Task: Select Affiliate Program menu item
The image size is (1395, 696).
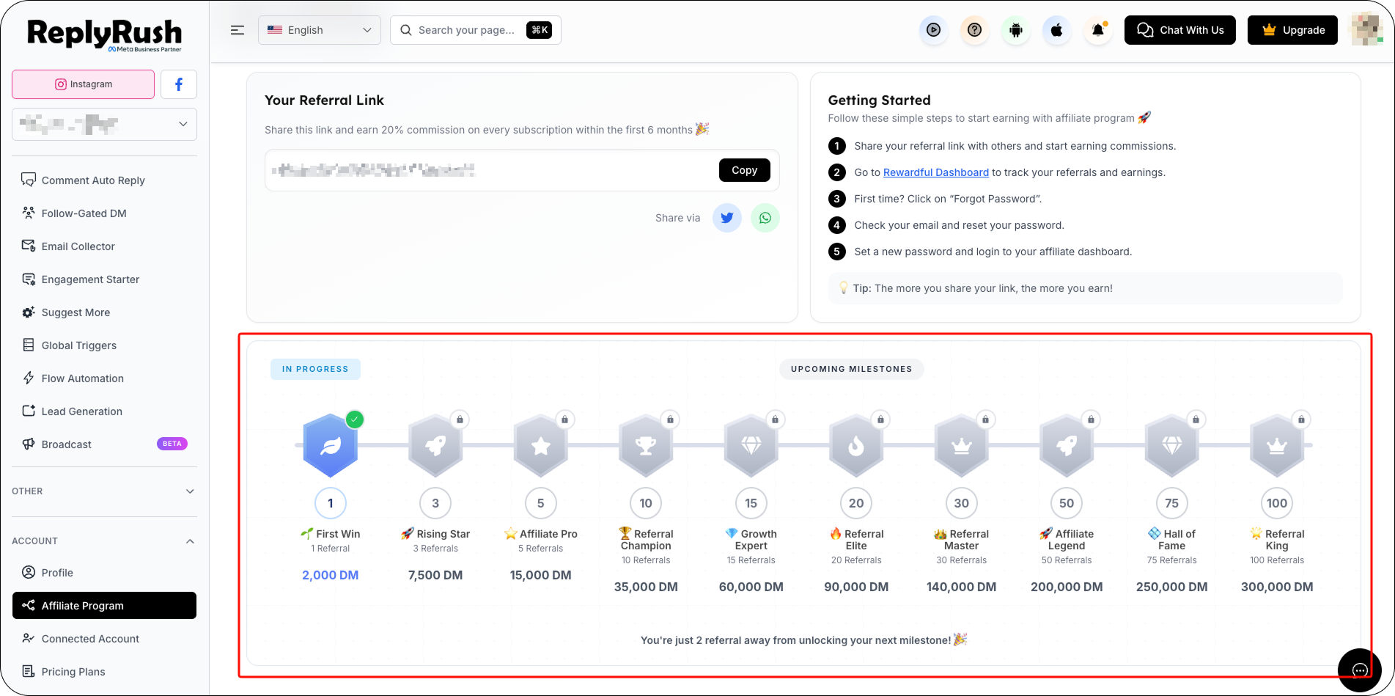Action: pyautogui.click(x=104, y=606)
